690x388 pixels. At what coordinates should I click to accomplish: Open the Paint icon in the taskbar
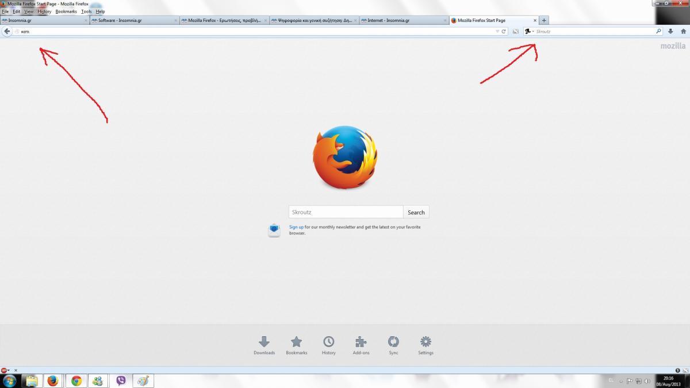click(143, 381)
